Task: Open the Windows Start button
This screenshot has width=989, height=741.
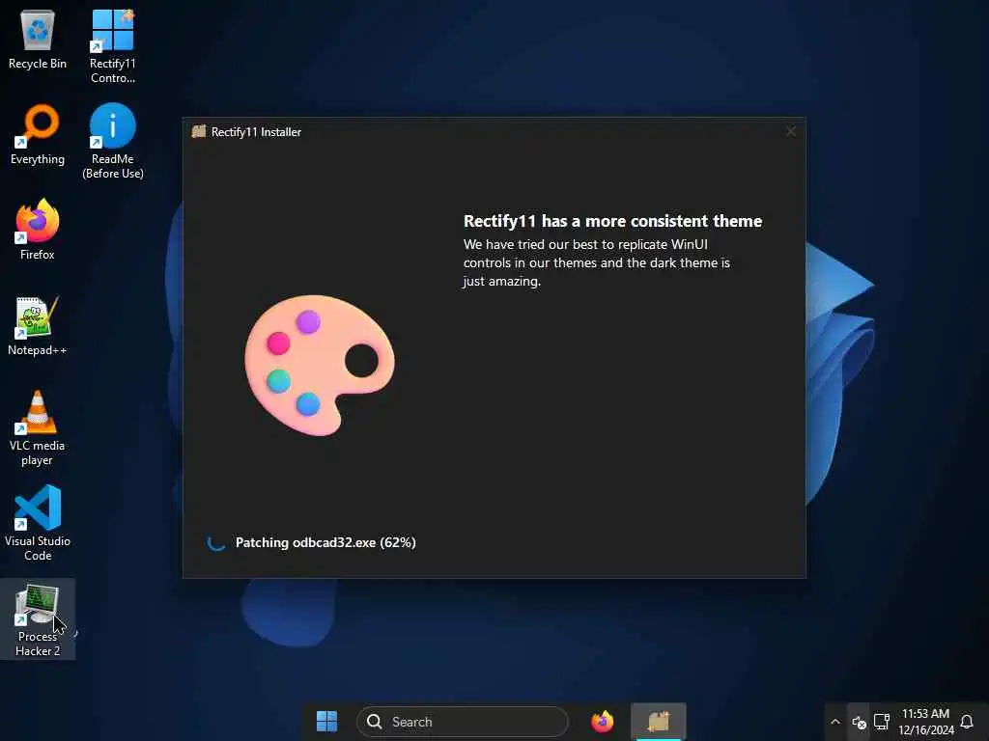Action: pyautogui.click(x=326, y=722)
